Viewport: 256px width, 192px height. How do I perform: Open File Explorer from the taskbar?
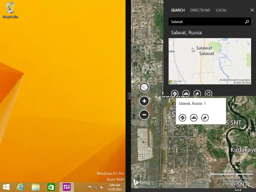[35, 187]
